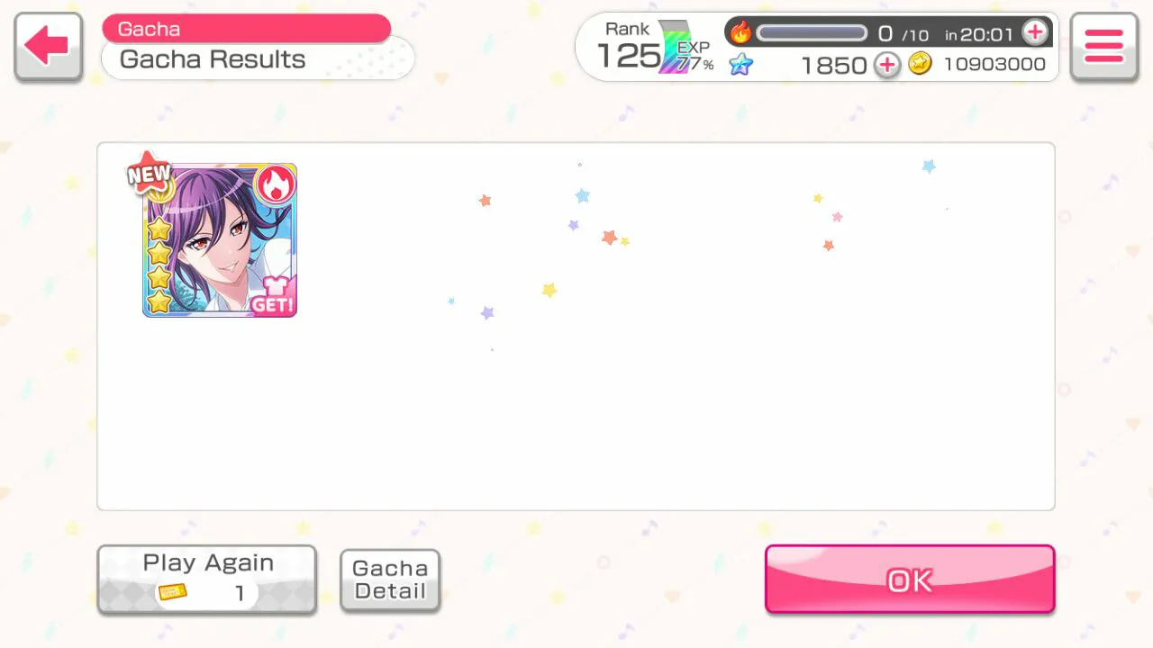Viewport: 1153px width, 648px height.
Task: Tap the flame boost icon
Action: (740, 33)
